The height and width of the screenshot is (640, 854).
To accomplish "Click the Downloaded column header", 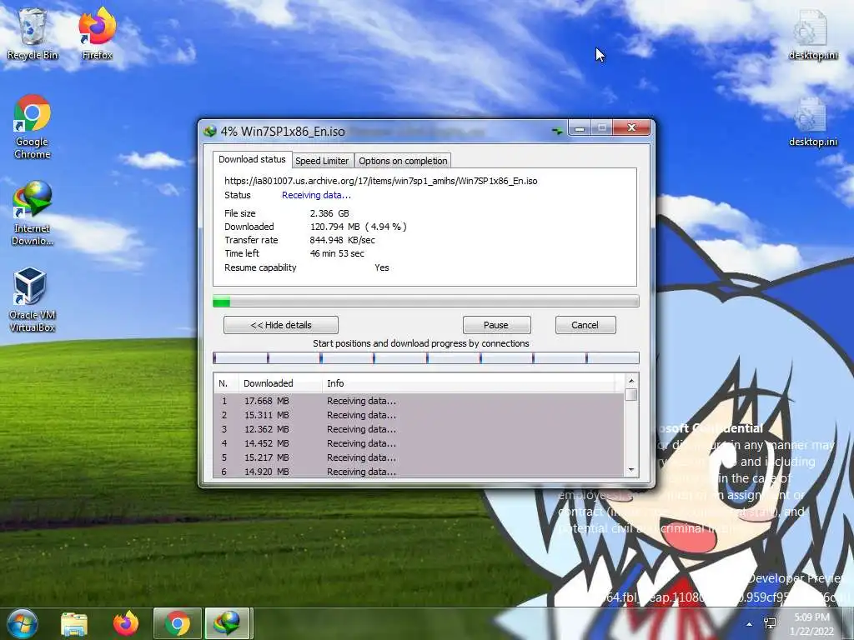I will pyautogui.click(x=280, y=383).
